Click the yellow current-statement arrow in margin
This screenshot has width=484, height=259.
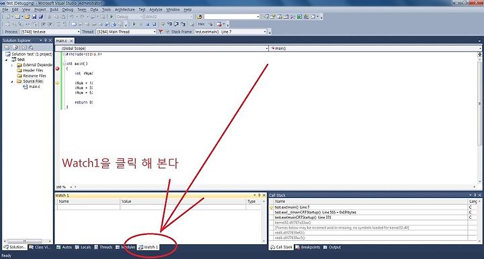[x=57, y=83]
